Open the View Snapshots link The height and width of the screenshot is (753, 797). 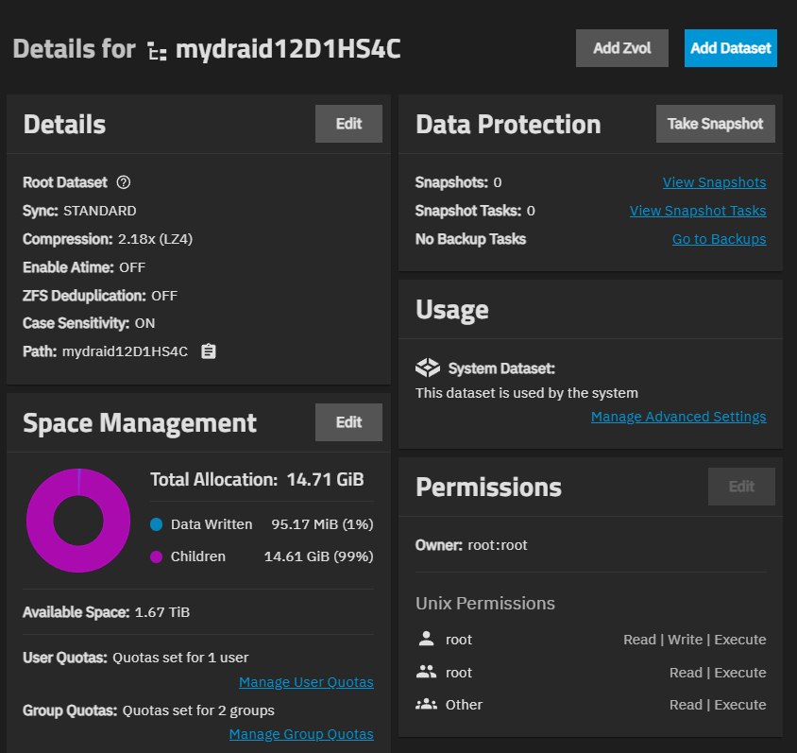tap(714, 182)
